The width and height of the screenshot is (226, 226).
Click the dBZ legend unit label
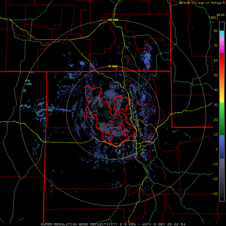tap(213, 18)
